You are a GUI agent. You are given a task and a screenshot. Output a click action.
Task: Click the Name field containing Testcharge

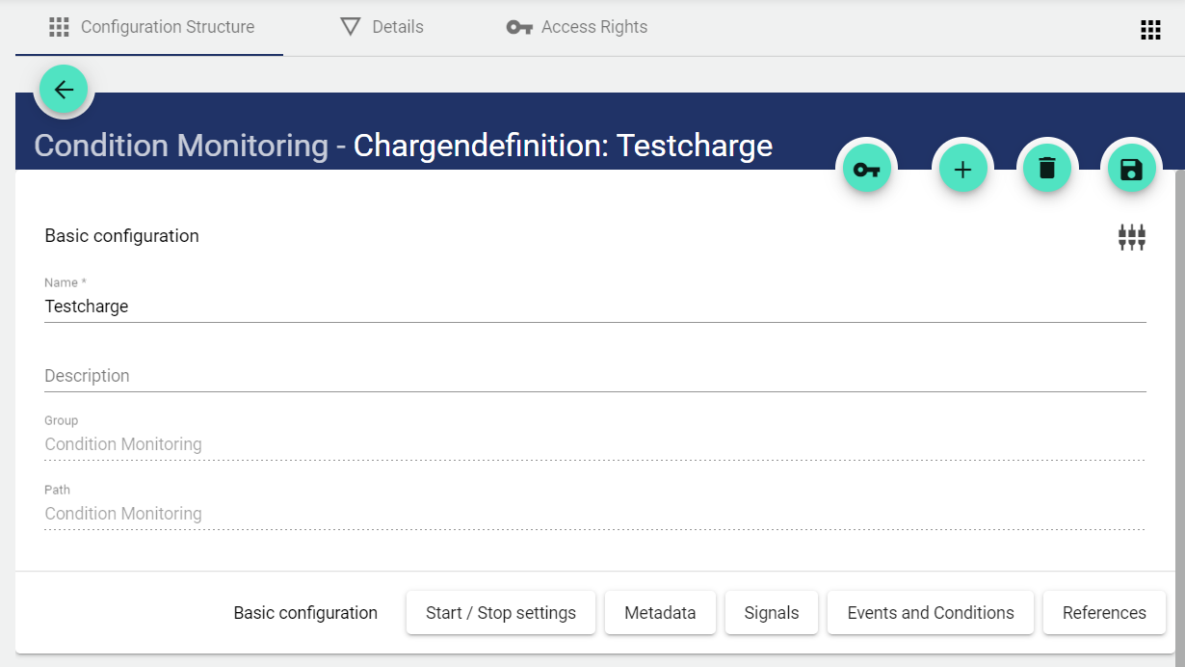594,307
